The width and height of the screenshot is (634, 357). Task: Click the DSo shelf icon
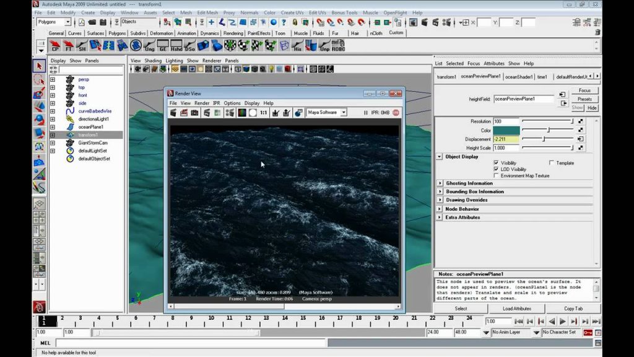tap(189, 46)
